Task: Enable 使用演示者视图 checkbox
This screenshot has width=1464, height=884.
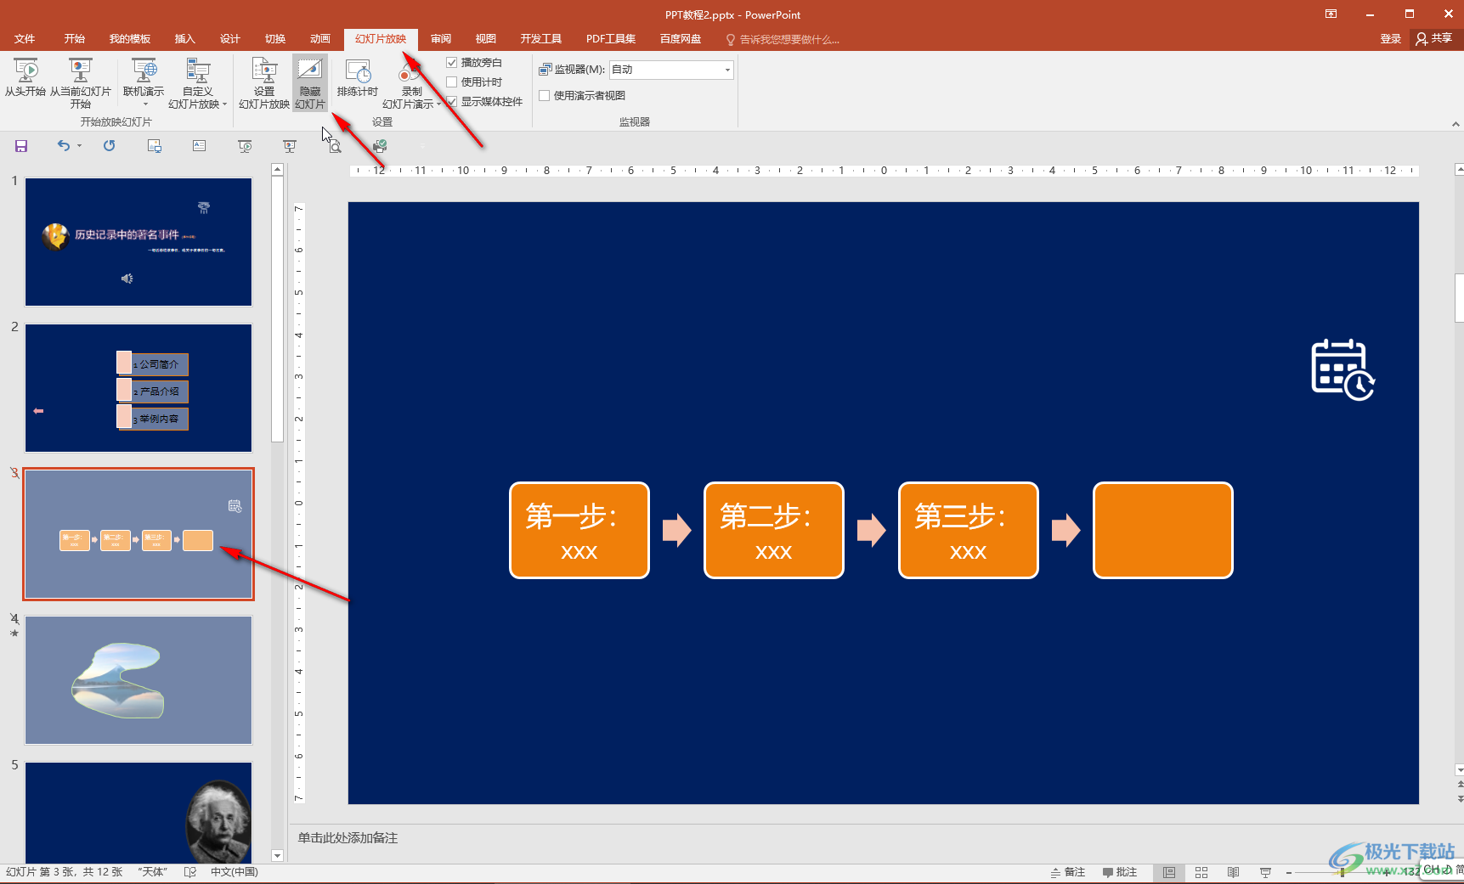Action: coord(545,96)
